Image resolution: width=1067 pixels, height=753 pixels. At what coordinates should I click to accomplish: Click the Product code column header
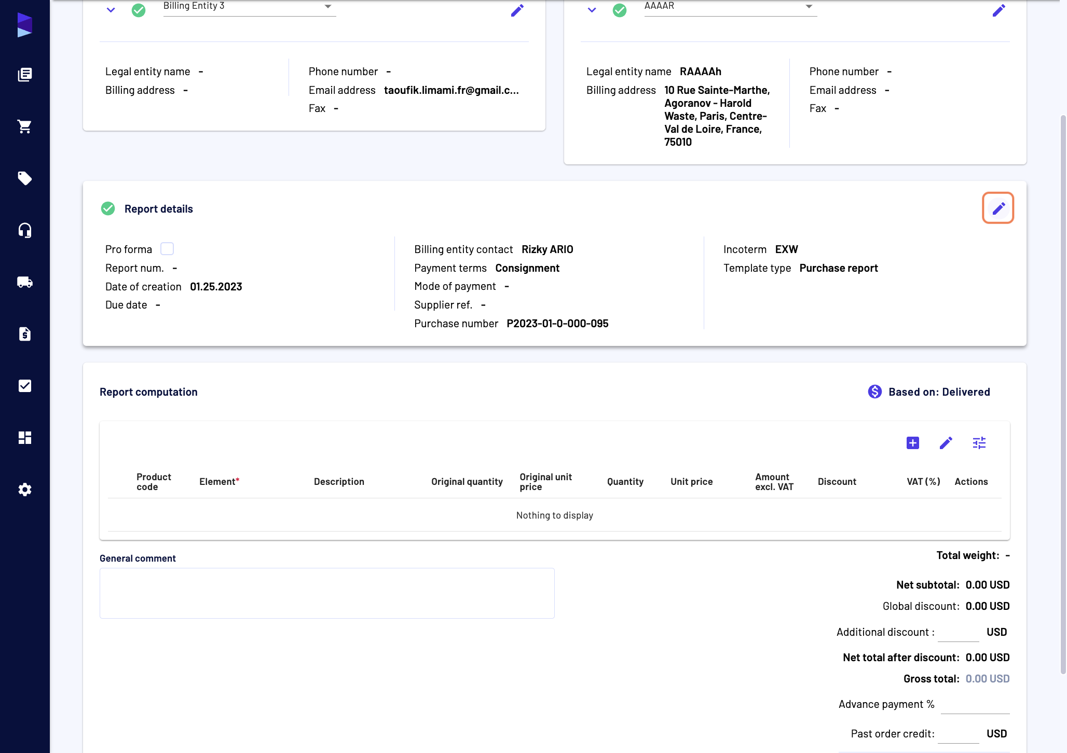click(154, 482)
